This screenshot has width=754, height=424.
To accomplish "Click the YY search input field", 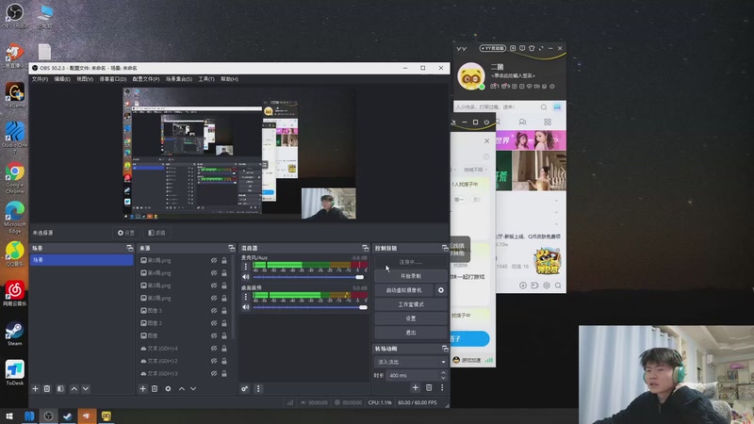I will coord(496,107).
